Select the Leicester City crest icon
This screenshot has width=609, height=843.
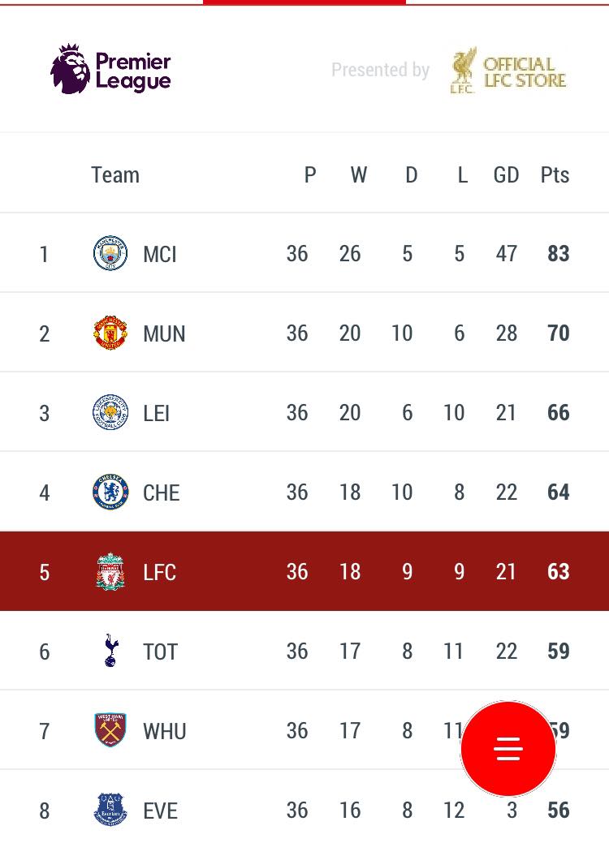point(110,412)
